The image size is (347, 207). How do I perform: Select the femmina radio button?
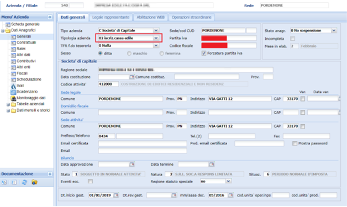tap(162, 54)
